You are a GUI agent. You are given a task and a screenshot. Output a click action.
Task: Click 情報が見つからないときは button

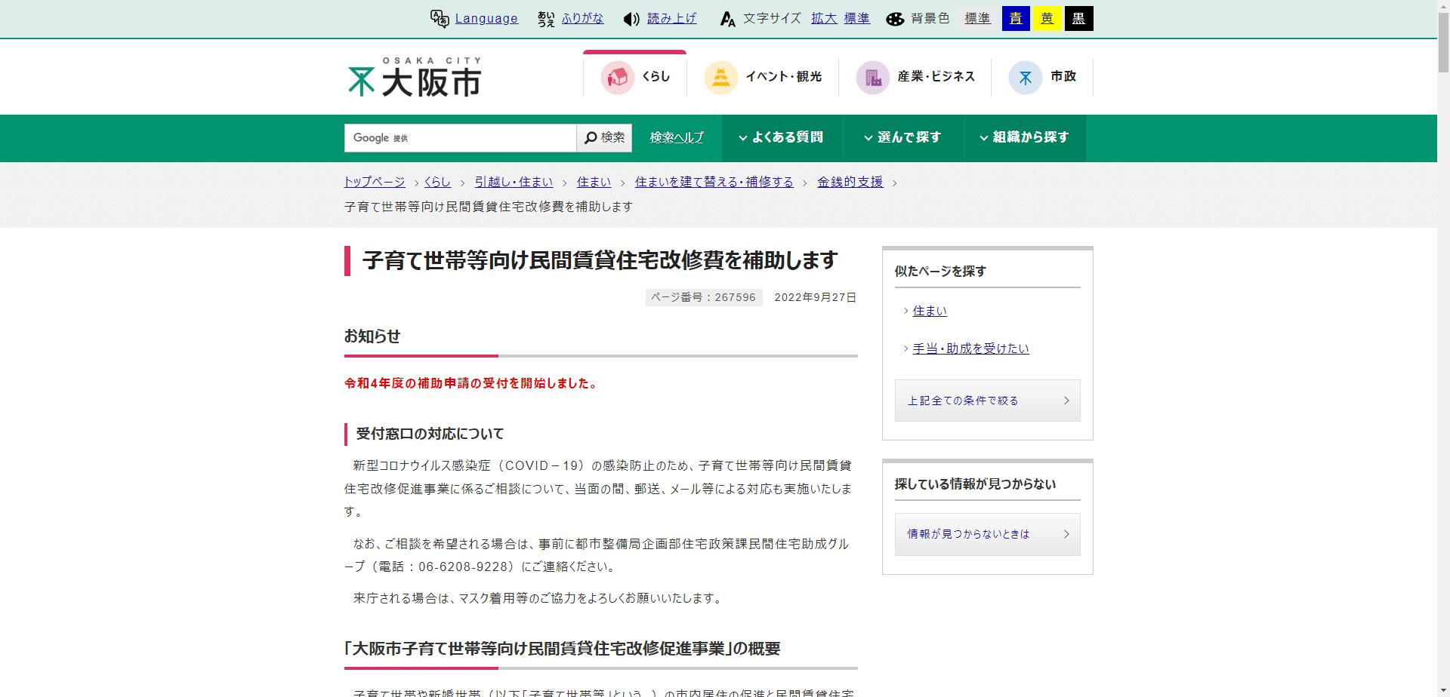pyautogui.click(x=987, y=534)
